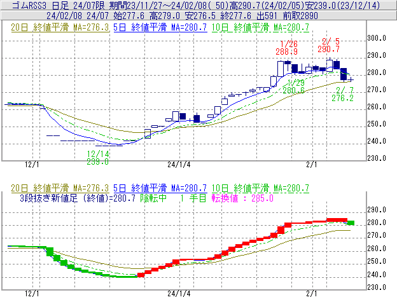This screenshot has width=397, height=302.
Task: Click the 高290.7(24/02/05) high value in header
Action: click(x=267, y=5)
